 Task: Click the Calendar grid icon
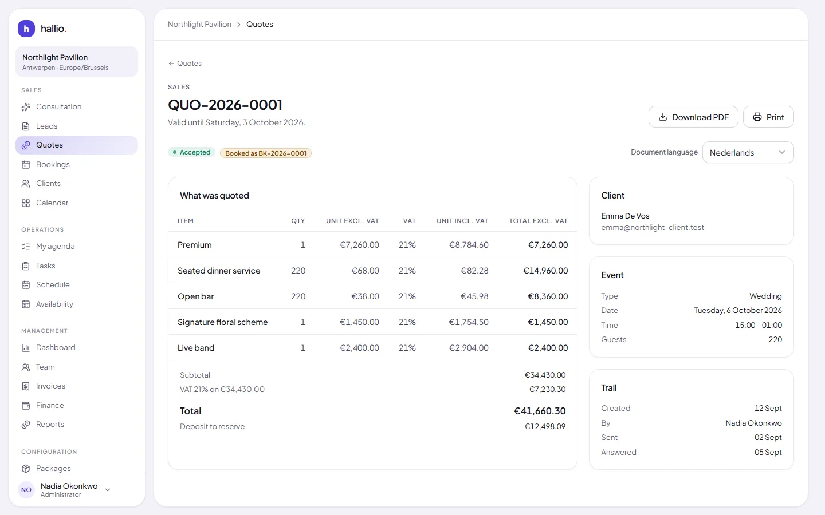26,203
